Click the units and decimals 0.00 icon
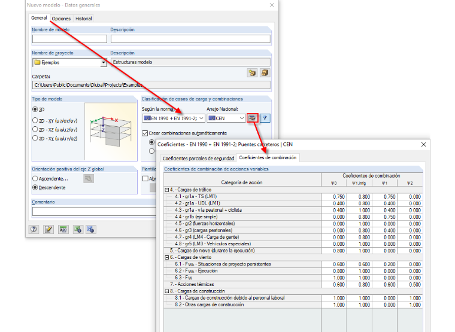Image resolution: width=455 pixels, height=332 pixels. (63, 230)
